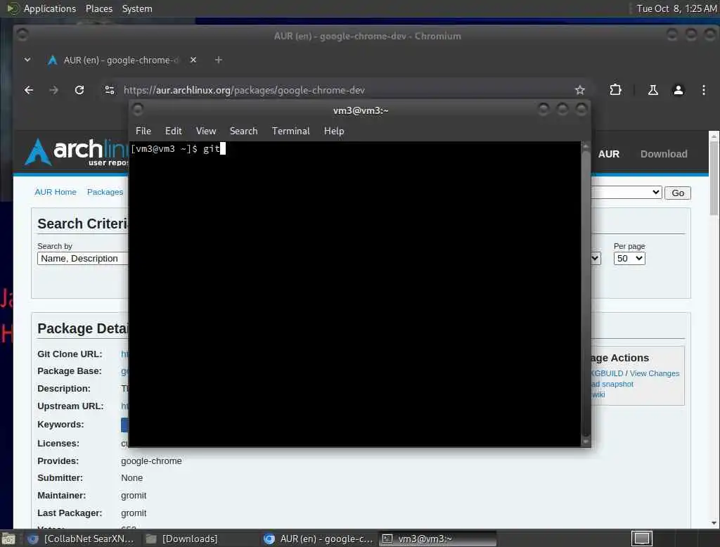Click the terminal window menu button at left
This screenshot has width=720, height=547.
coord(138,109)
